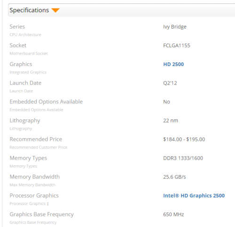Click the Graphics row label
235x227 pixels.
tap(21, 64)
